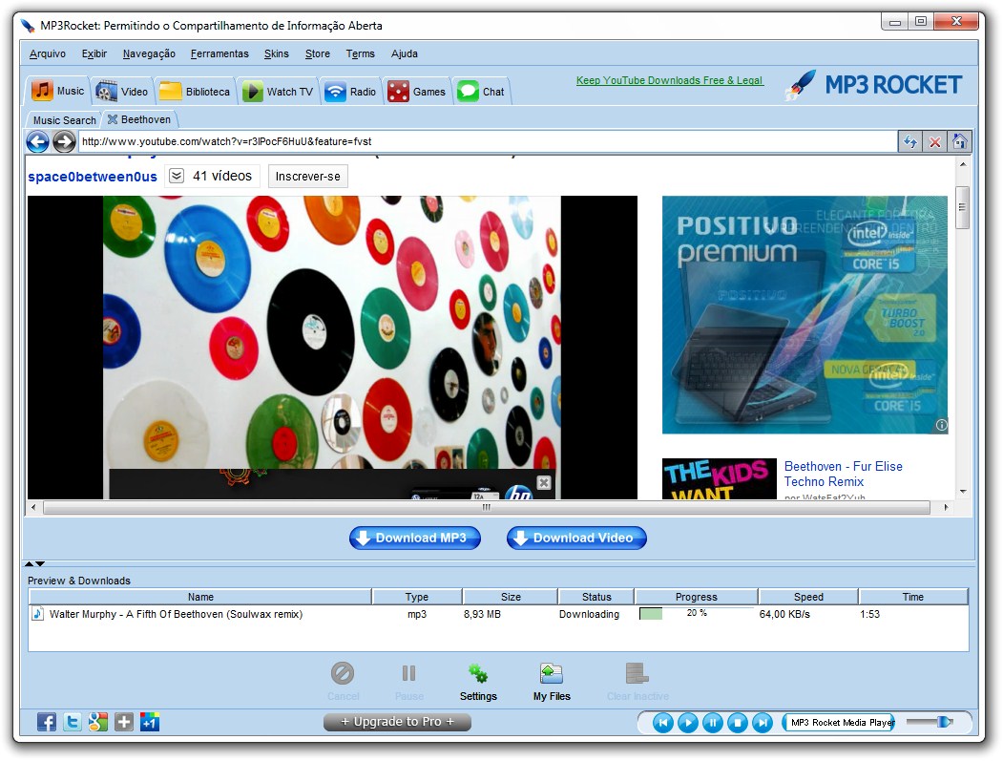Image resolution: width=1003 pixels, height=761 pixels.
Task: Open download Settings gear icon
Action: (x=478, y=673)
